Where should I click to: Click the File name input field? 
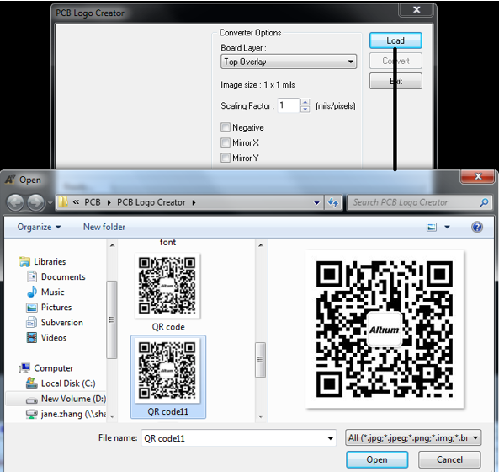[x=239, y=438]
